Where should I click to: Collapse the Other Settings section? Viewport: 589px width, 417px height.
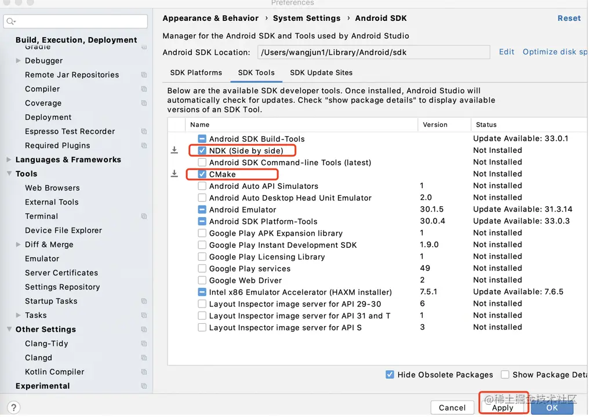coord(9,329)
